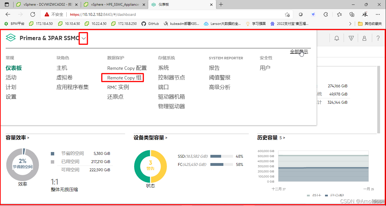Open the 其他收藏夹 folder
The image size is (386, 206).
(x=370, y=24)
